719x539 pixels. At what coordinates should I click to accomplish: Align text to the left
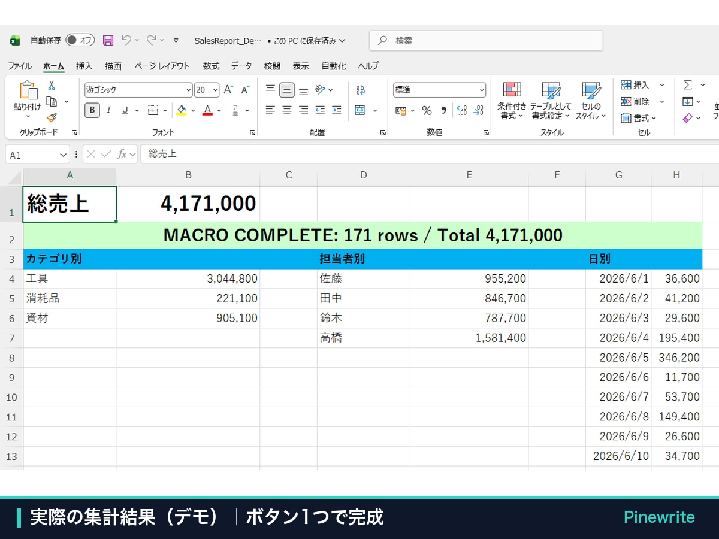[270, 110]
